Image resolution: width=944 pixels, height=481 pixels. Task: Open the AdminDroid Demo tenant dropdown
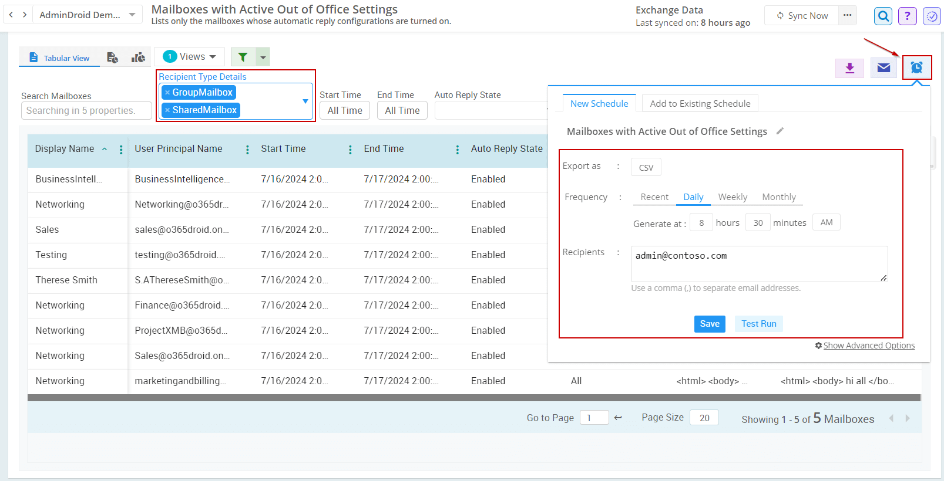132,15
